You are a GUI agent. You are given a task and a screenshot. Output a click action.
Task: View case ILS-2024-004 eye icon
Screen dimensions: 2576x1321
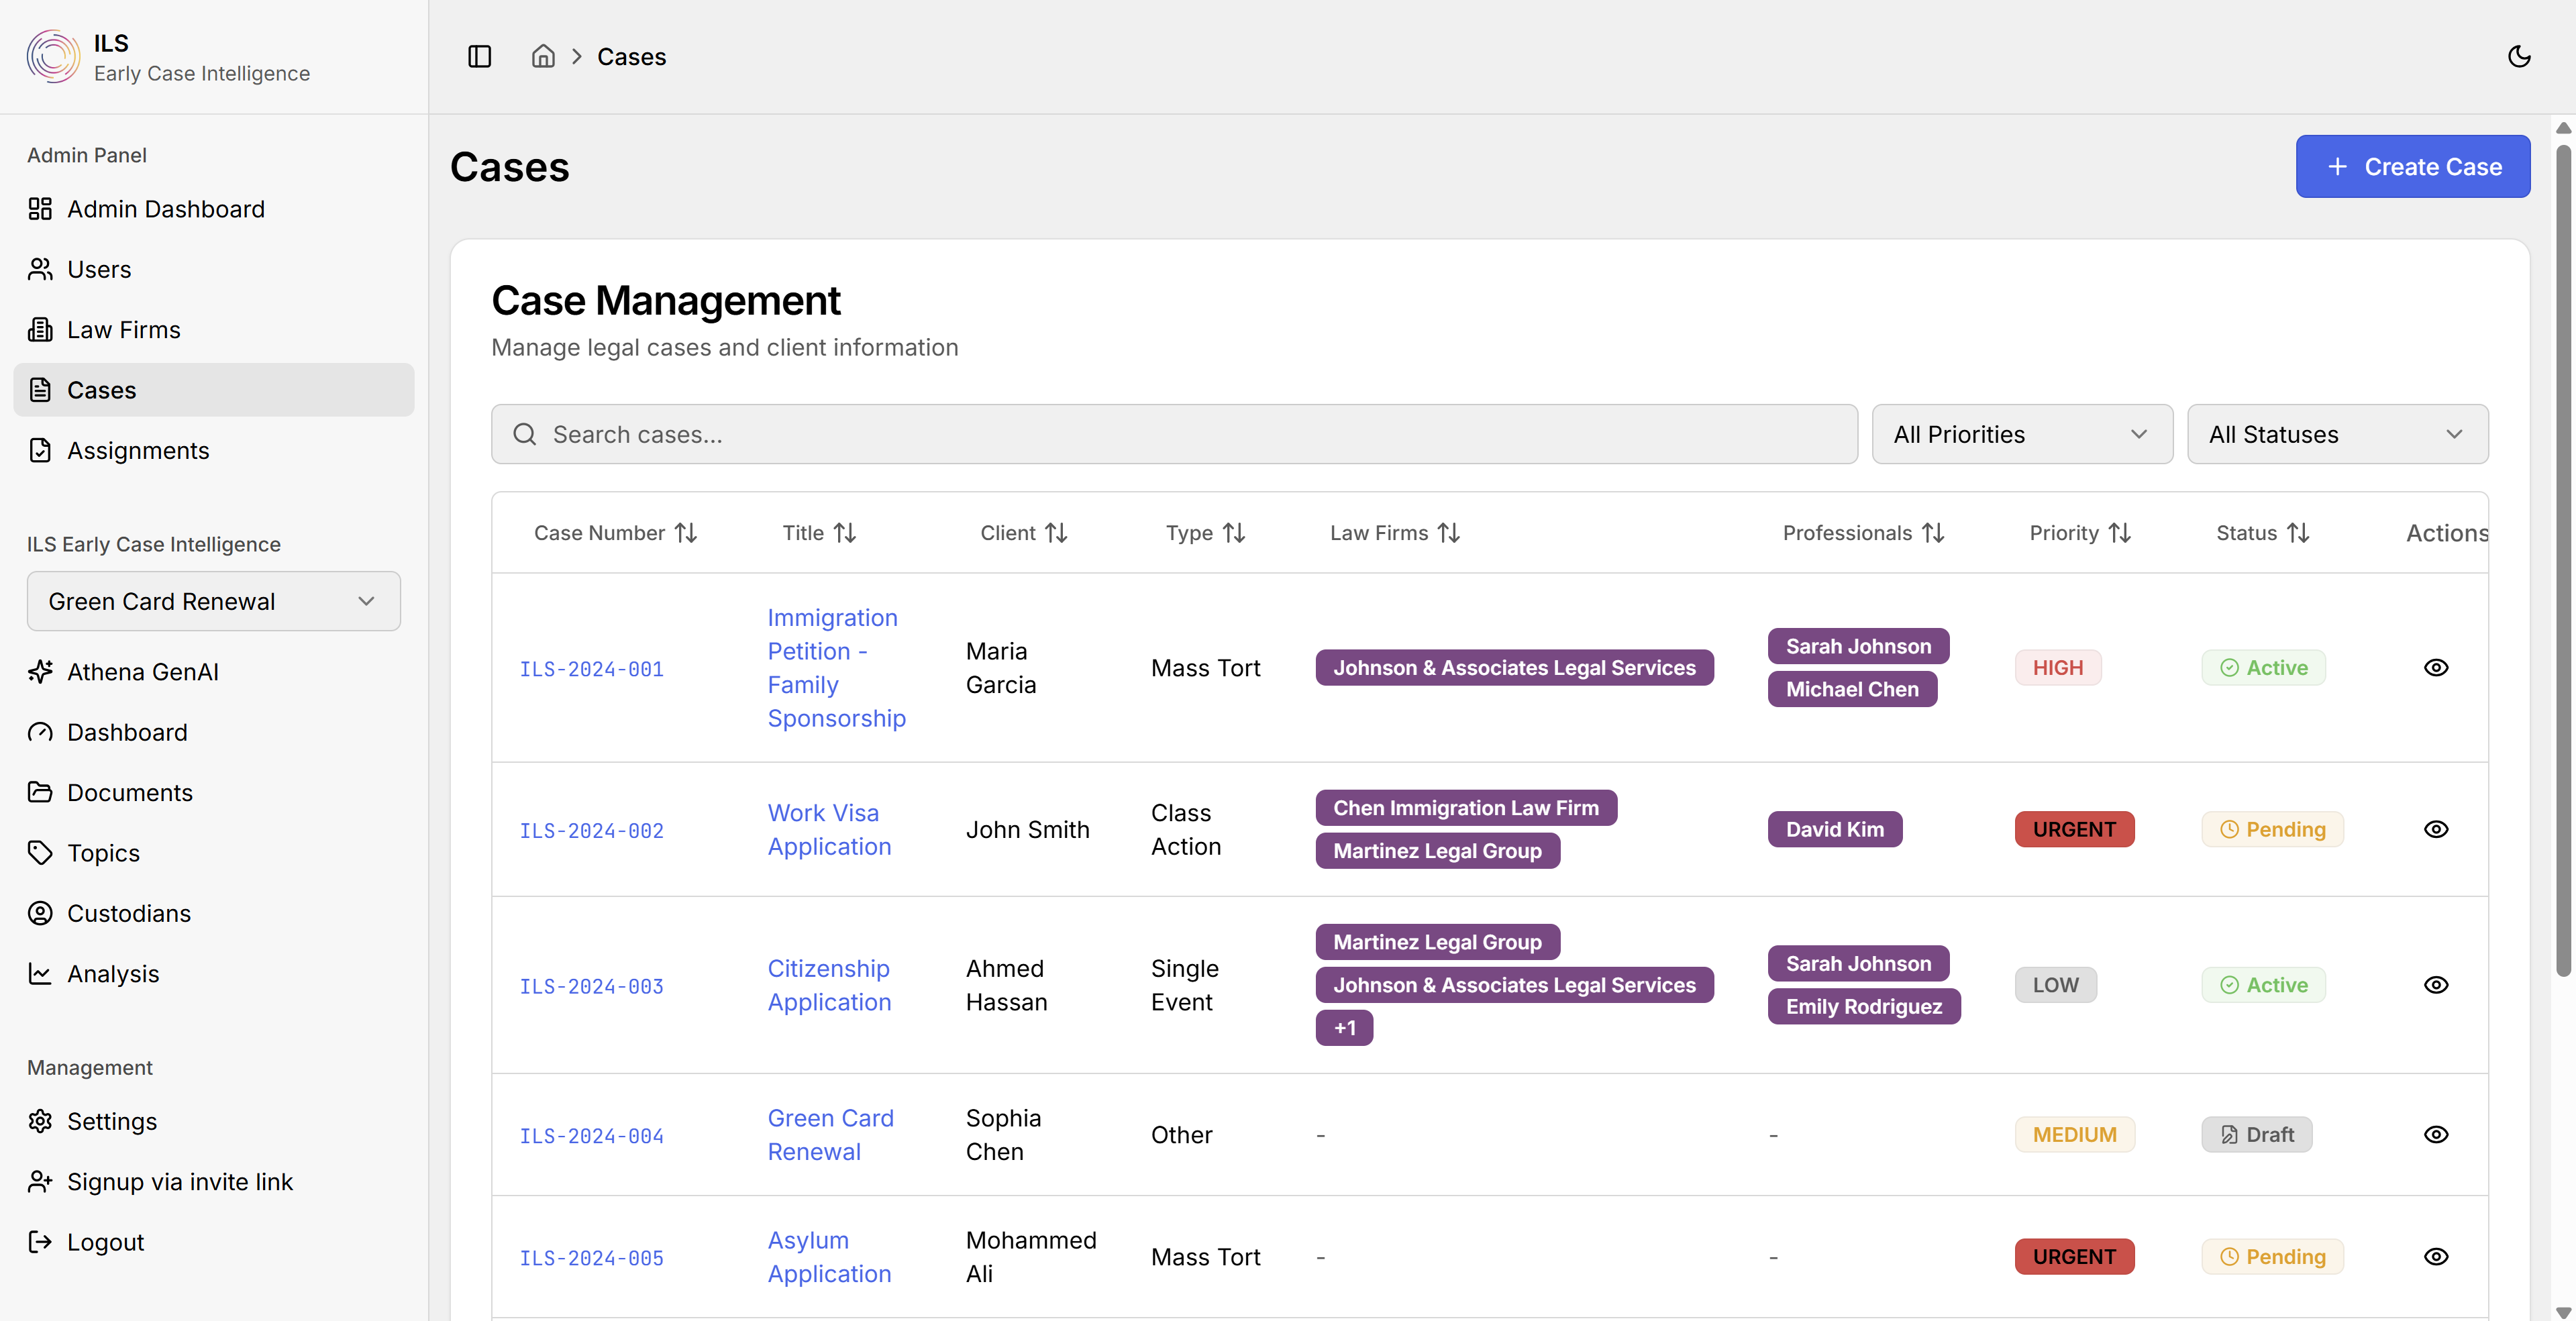2436,1135
